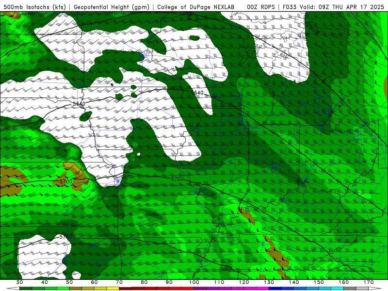Click the 100 value on the color scale
This screenshot has height=291, width=388.
coord(194,282)
